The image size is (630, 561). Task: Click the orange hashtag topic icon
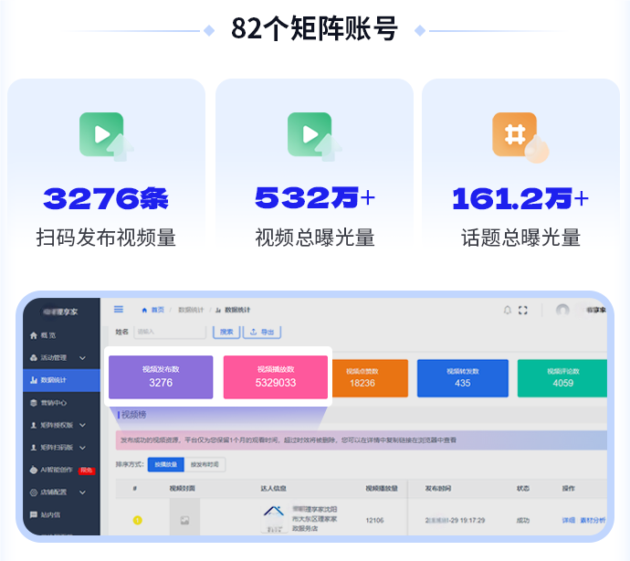(514, 134)
